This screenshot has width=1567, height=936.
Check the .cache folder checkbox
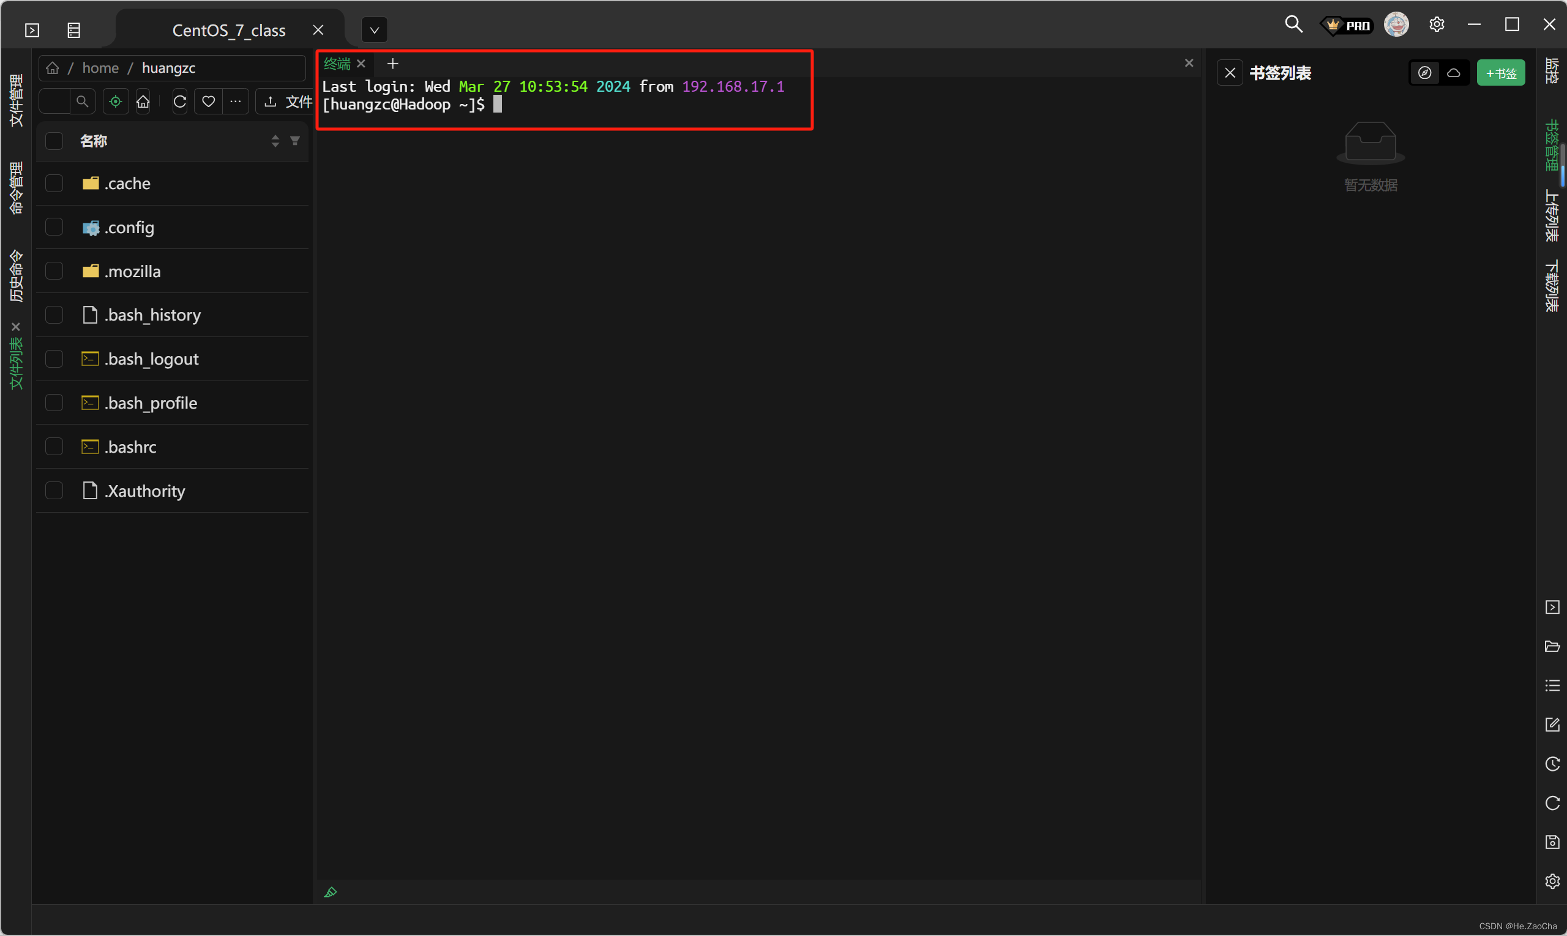point(54,184)
